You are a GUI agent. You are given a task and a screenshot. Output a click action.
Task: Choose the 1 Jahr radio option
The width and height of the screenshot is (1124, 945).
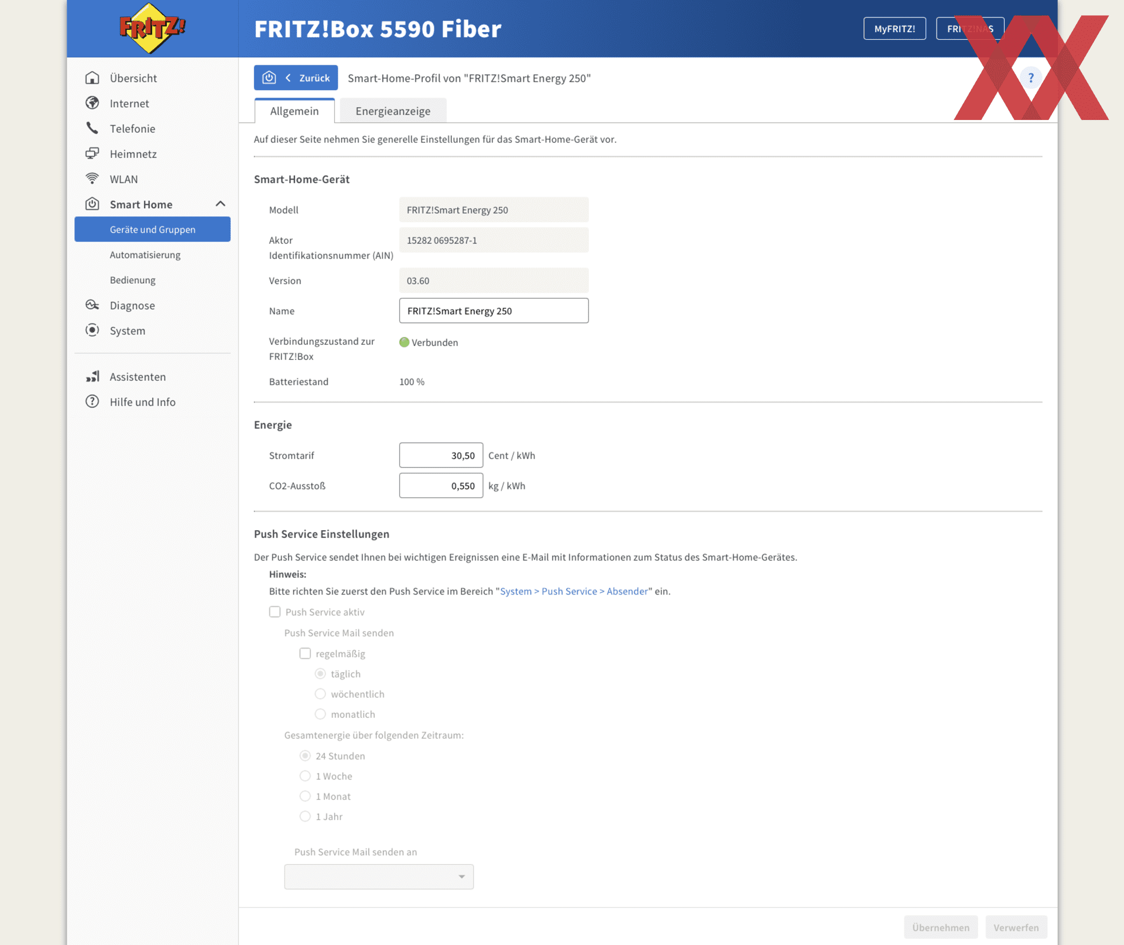pyautogui.click(x=305, y=816)
